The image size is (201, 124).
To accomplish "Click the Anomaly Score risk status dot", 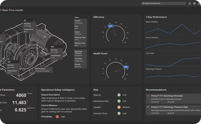I will click(x=119, y=113).
